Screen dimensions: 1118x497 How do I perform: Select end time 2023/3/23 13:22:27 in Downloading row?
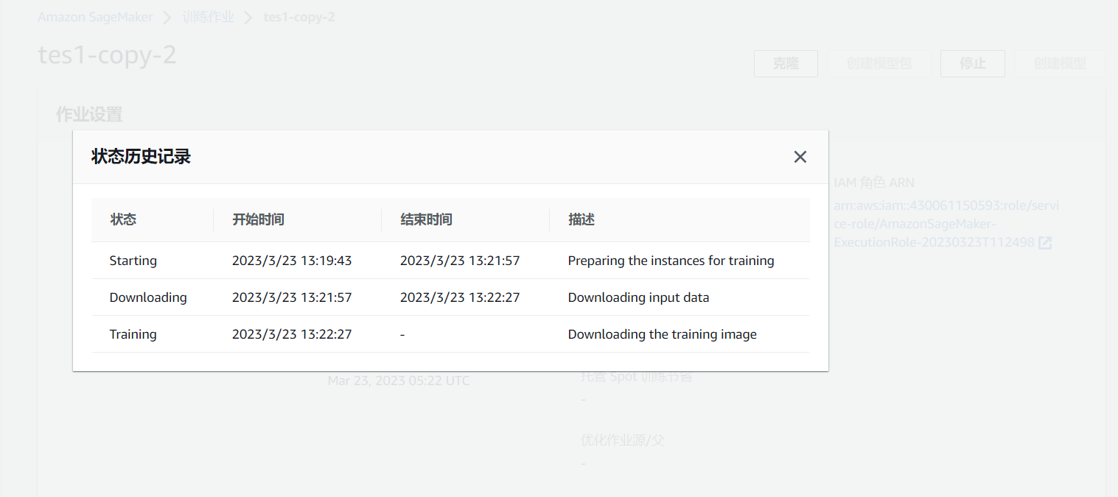click(460, 297)
